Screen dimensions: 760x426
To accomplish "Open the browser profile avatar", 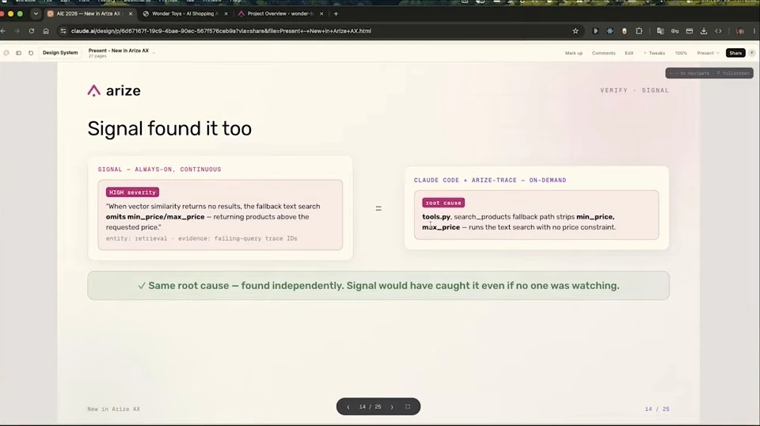I will pos(740,31).
